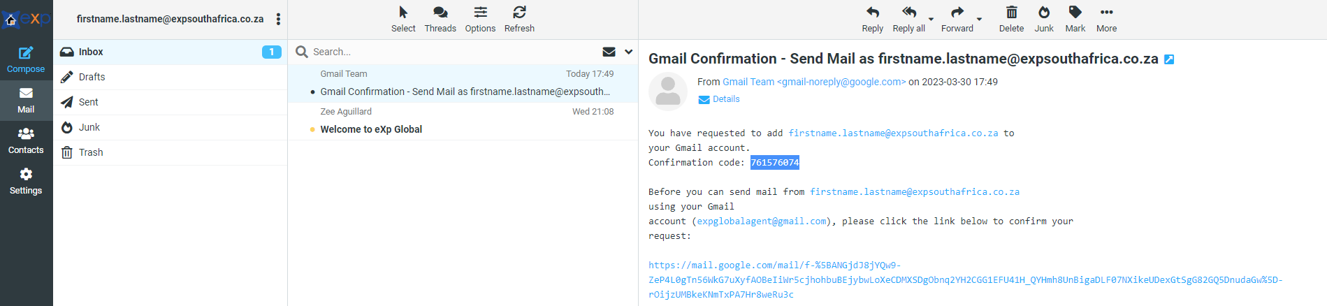Image resolution: width=1327 pixels, height=306 pixels.
Task: Open the Threads view options
Action: click(440, 19)
